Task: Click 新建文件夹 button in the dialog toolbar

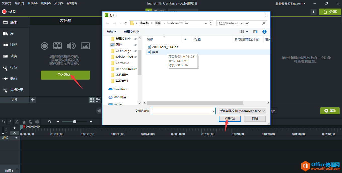Action: tap(132, 32)
